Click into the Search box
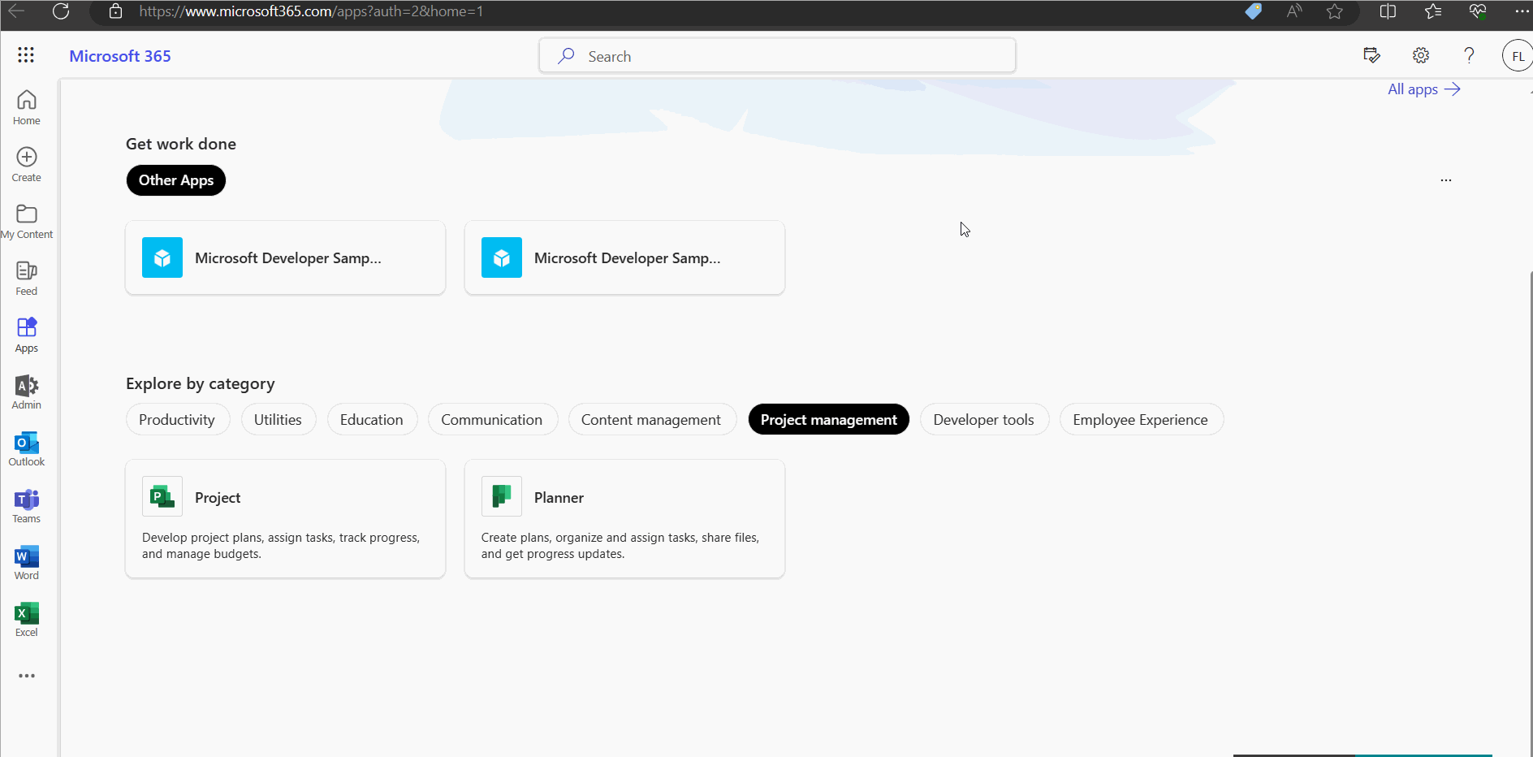This screenshot has width=1533, height=757. point(778,56)
